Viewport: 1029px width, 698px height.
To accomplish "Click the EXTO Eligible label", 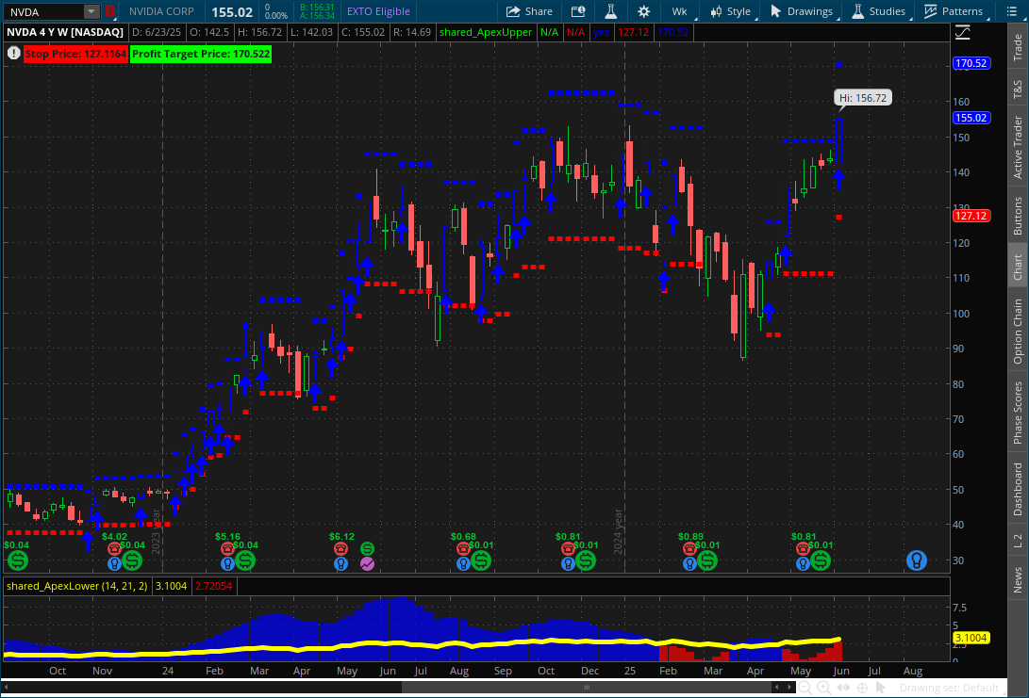I will (378, 11).
